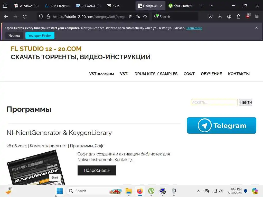Focus the Firefox toolbar Search box
Screen dimensions: 263x197
175,17
